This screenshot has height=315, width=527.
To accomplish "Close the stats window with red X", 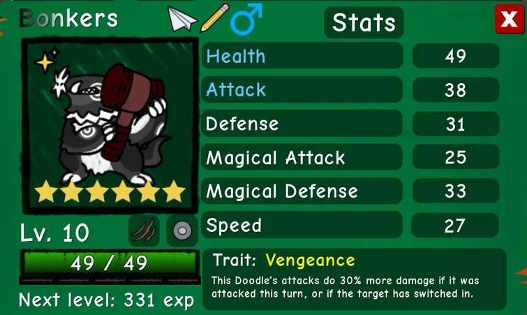I will tap(509, 19).
